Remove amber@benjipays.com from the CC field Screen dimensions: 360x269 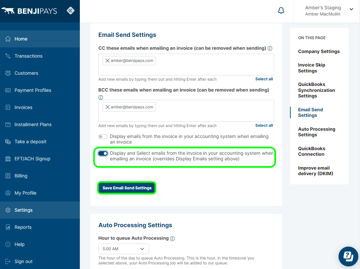pos(108,61)
